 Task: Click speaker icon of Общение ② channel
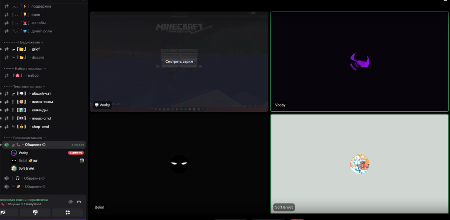pos(7,178)
